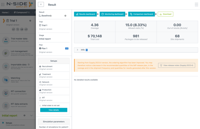Open the Results dashboard
Viewport: 200px width, 129px height.
tap(85, 14)
